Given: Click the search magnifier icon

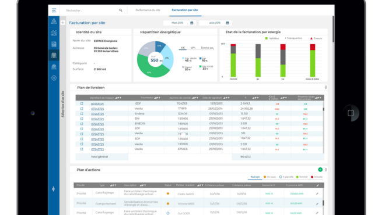Looking at the screenshot, I should [x=121, y=10].
